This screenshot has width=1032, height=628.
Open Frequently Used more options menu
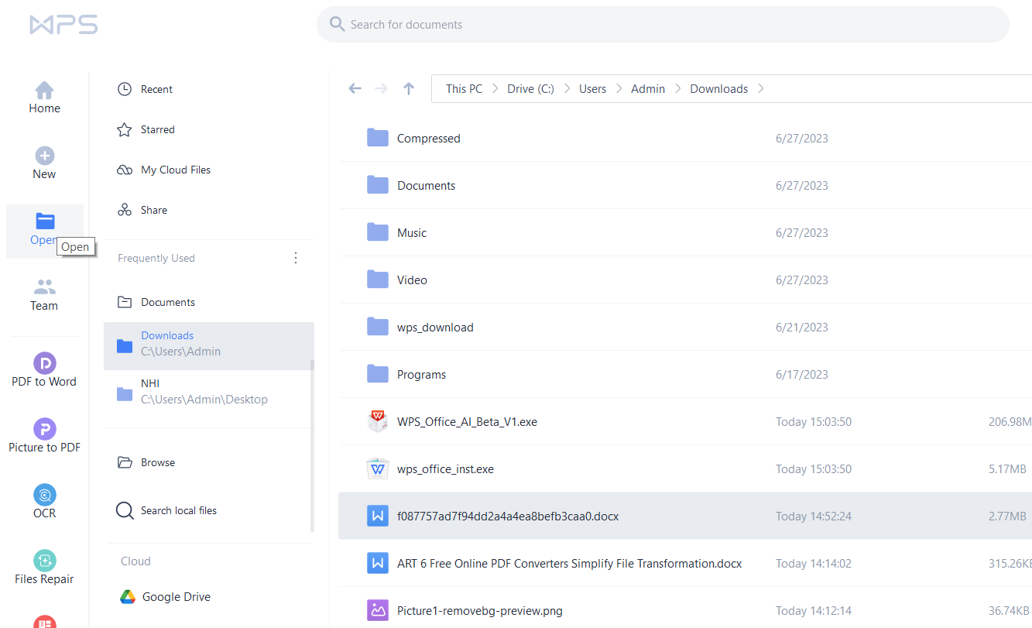295,258
